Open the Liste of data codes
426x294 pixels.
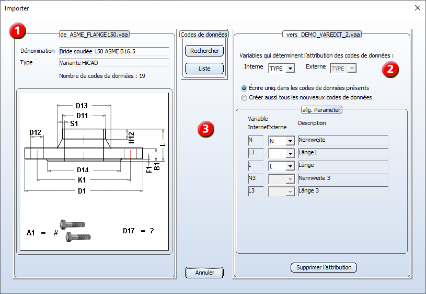[x=204, y=69]
